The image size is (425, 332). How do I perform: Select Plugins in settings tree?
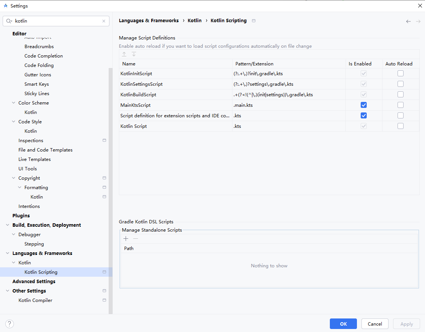click(x=21, y=216)
